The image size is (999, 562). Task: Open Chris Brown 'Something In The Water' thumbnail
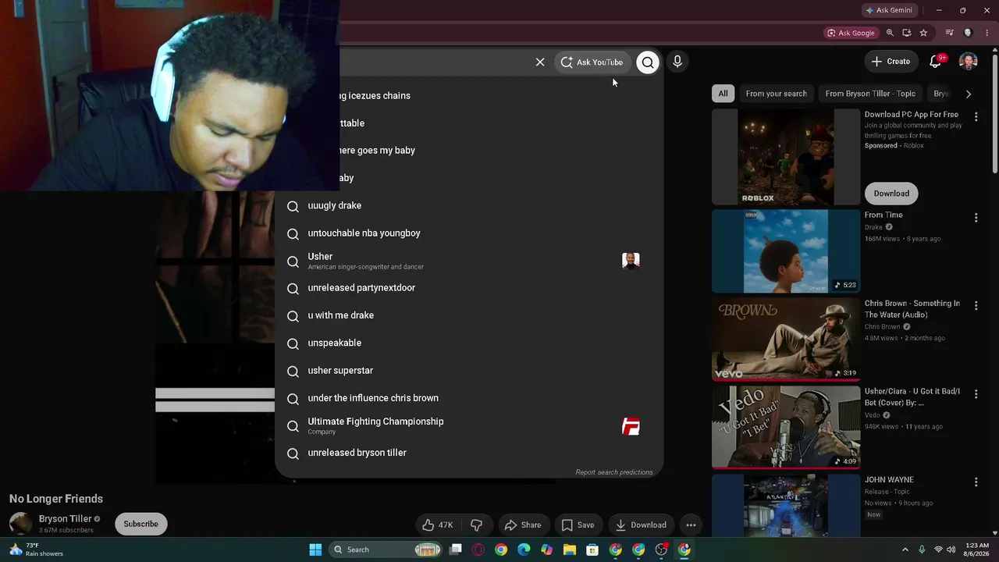click(x=786, y=340)
